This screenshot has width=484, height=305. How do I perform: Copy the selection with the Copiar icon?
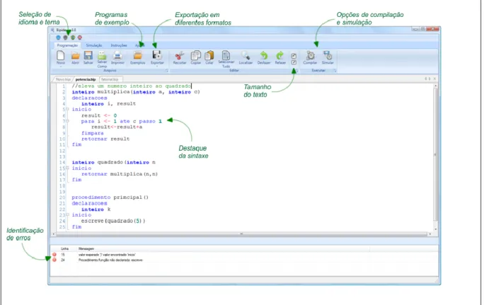[x=196, y=56]
